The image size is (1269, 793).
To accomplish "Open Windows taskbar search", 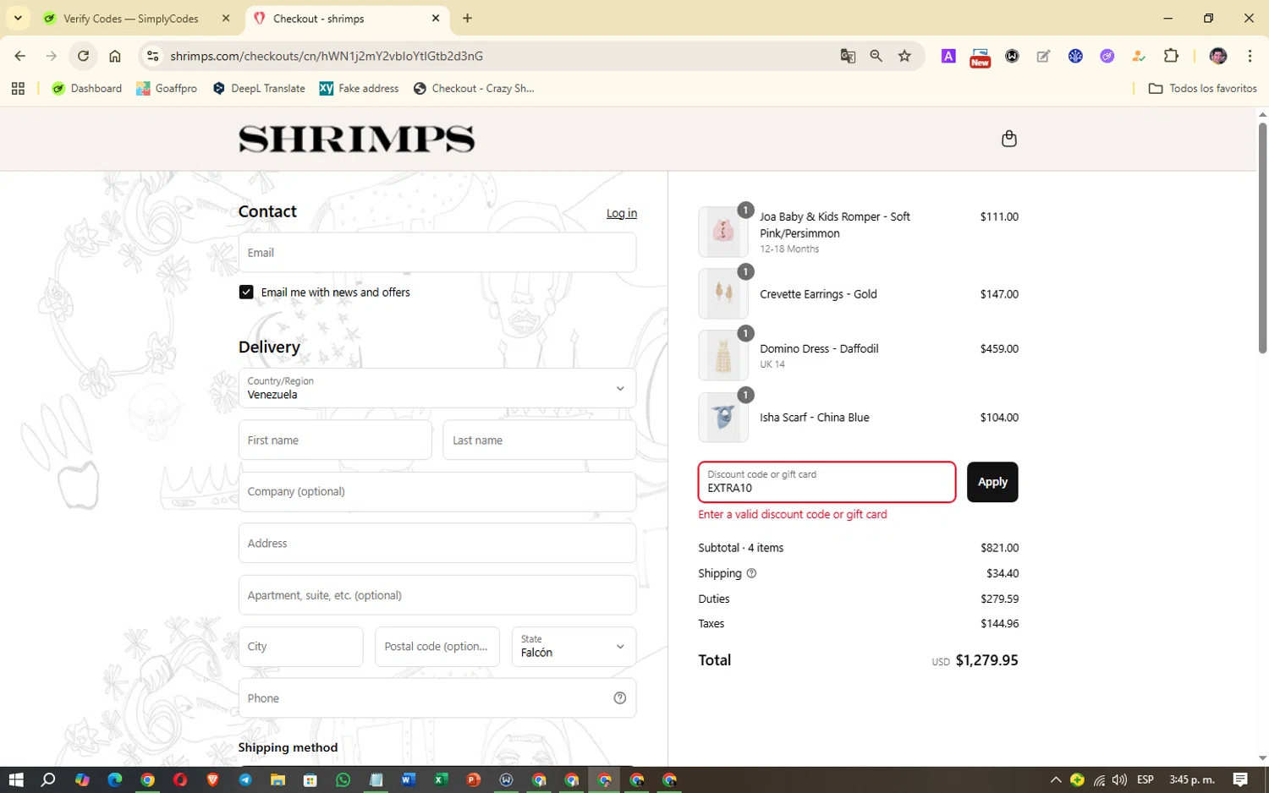I will coord(48,779).
